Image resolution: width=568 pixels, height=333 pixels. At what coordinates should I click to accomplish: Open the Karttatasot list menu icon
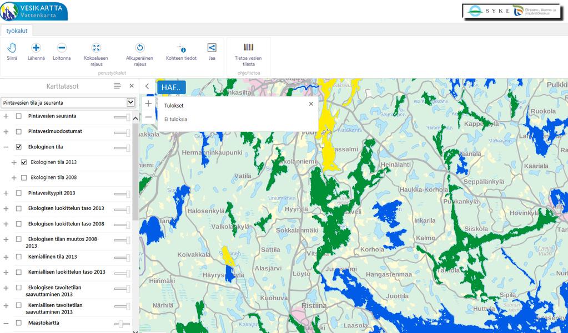point(117,86)
